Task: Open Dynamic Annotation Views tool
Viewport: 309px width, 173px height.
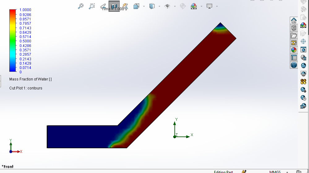Action: [x=125, y=6]
